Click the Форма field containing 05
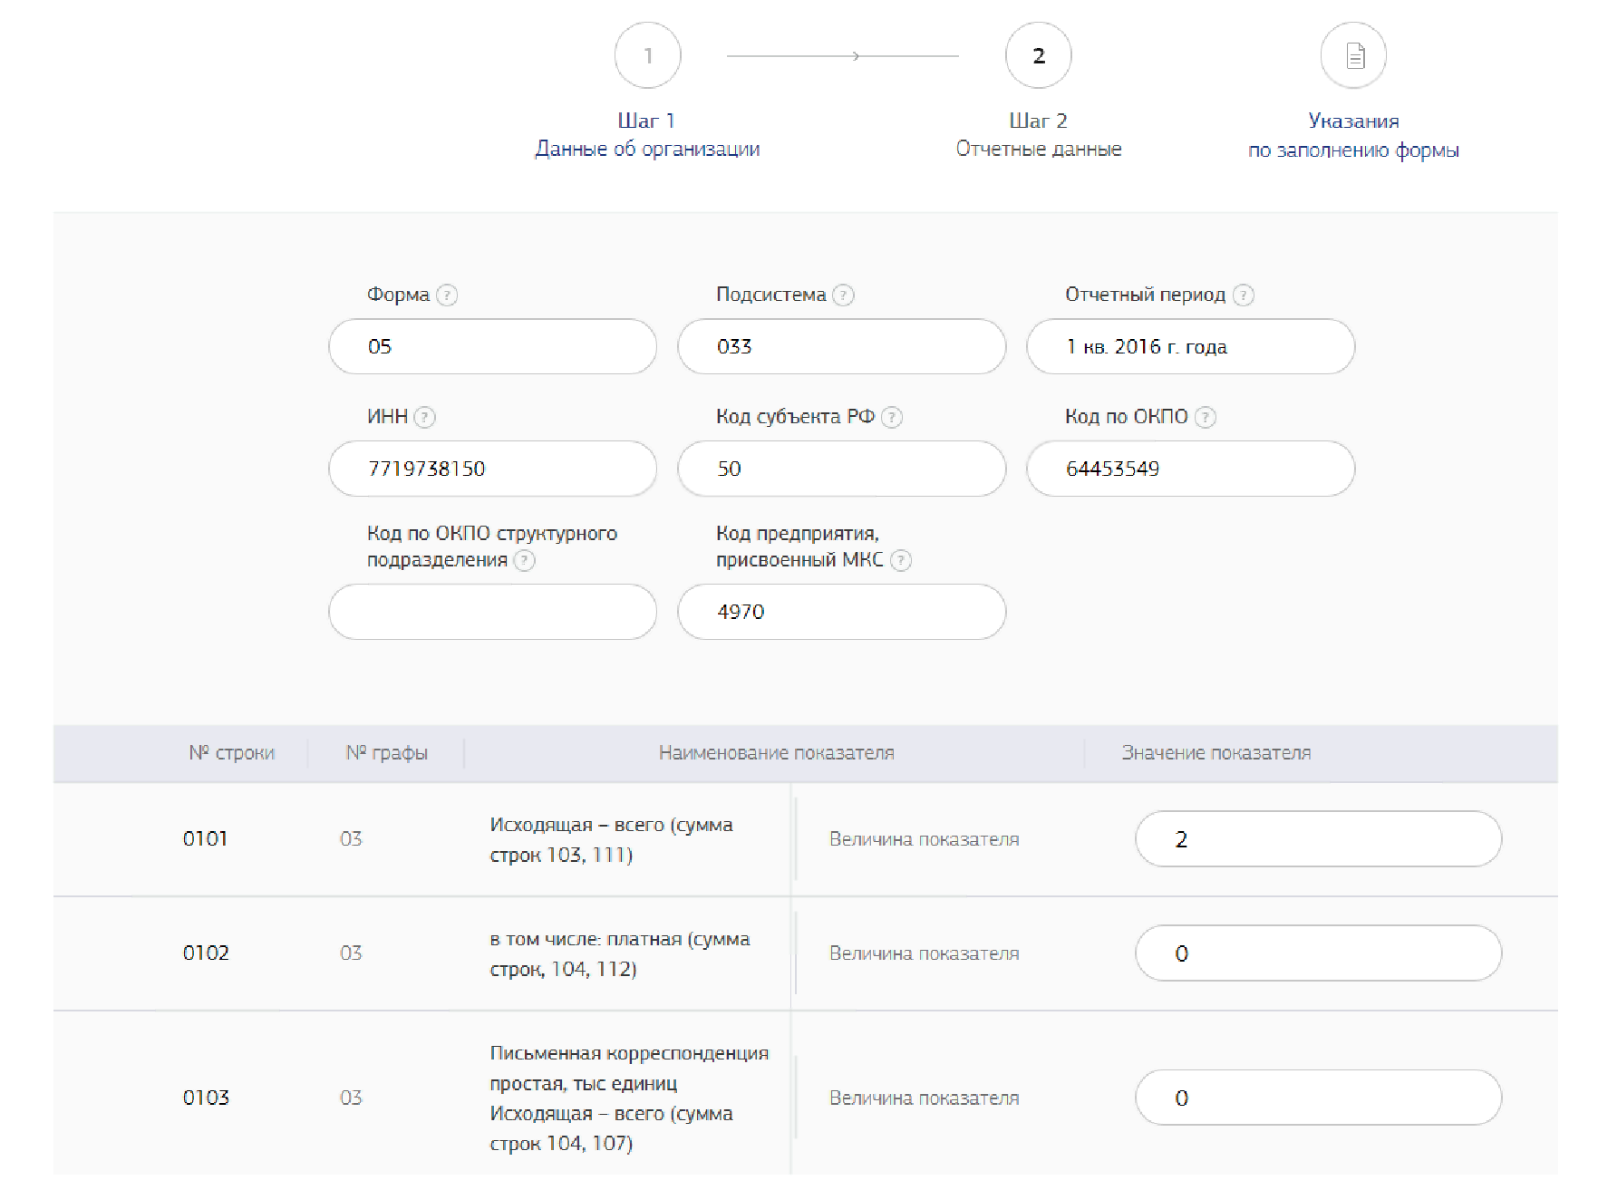Image resolution: width=1598 pixels, height=1190 pixels. click(492, 347)
